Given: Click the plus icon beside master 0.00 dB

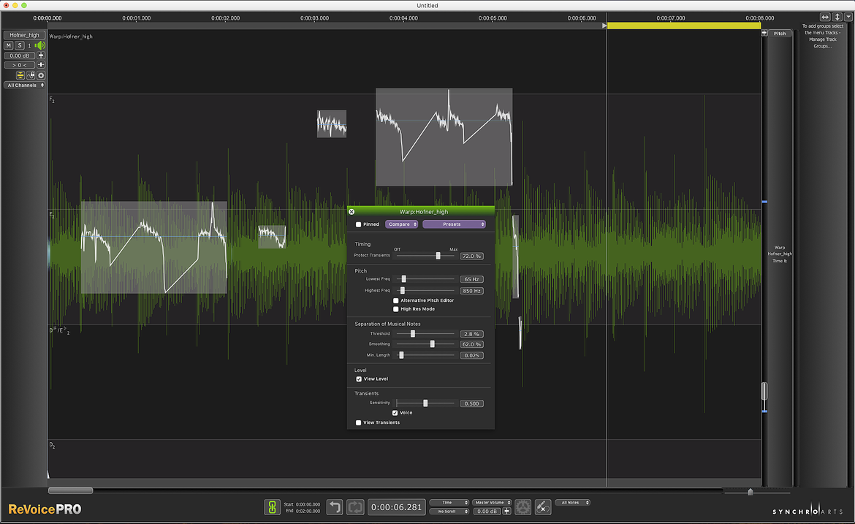Looking at the screenshot, I should [x=507, y=512].
